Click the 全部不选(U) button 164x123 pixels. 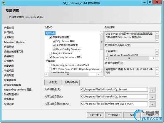(71, 82)
